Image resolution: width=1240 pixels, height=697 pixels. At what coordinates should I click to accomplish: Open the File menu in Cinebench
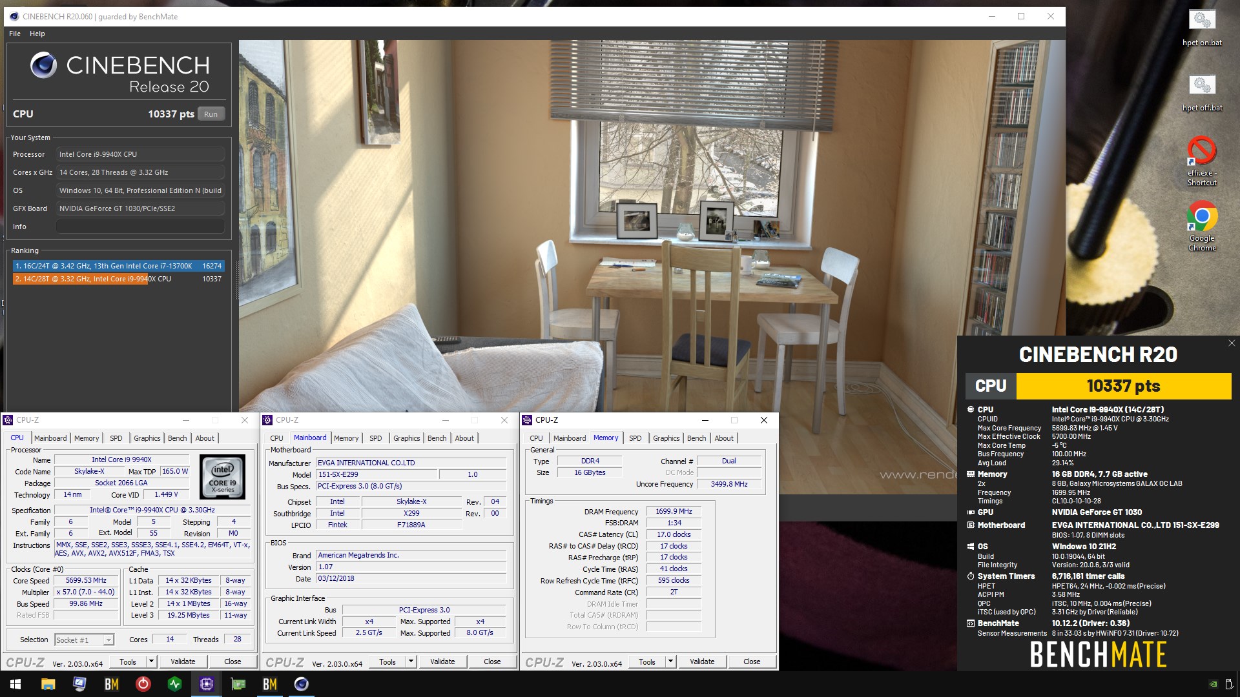point(15,34)
